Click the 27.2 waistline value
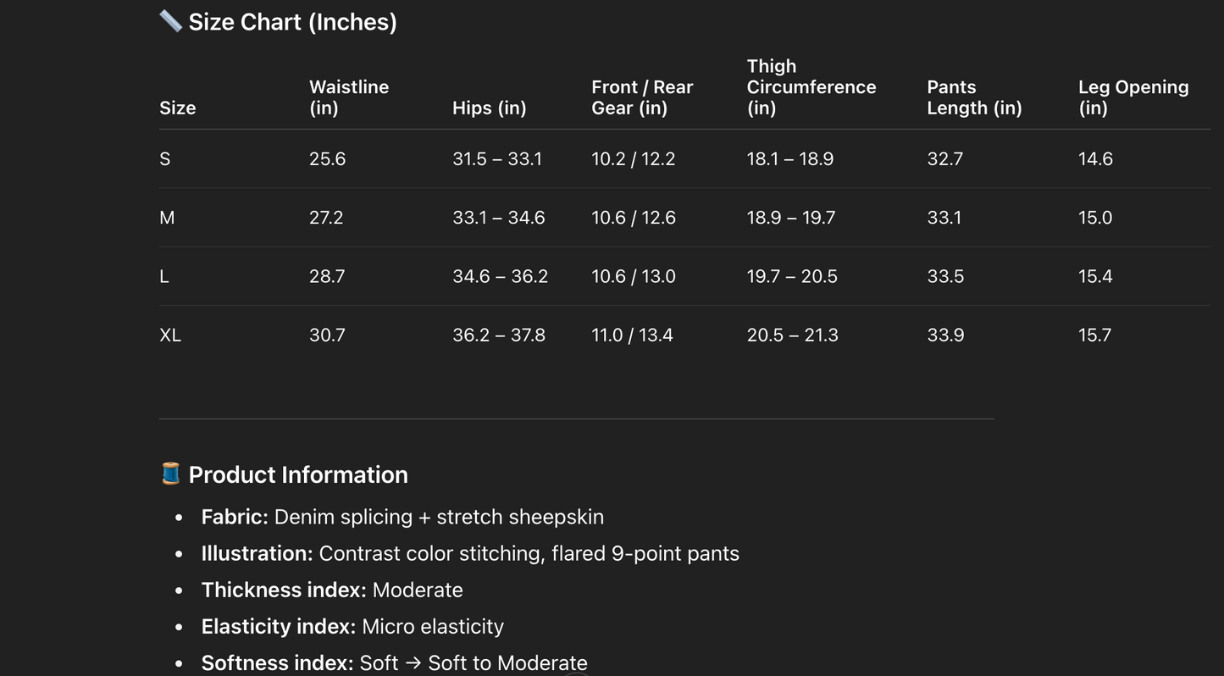Viewport: 1224px width, 676px height. point(326,218)
